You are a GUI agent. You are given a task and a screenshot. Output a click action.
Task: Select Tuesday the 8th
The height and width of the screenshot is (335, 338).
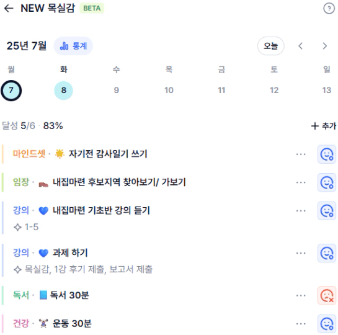(64, 91)
